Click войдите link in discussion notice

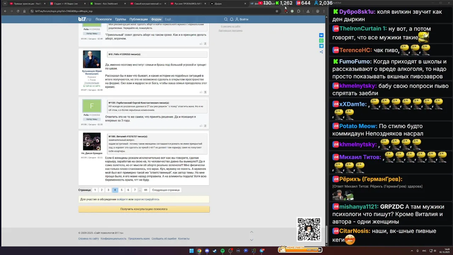[122, 199]
